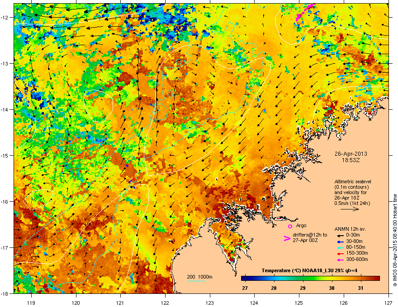
Task: Click the colorbar value 27
Action: point(245,288)
